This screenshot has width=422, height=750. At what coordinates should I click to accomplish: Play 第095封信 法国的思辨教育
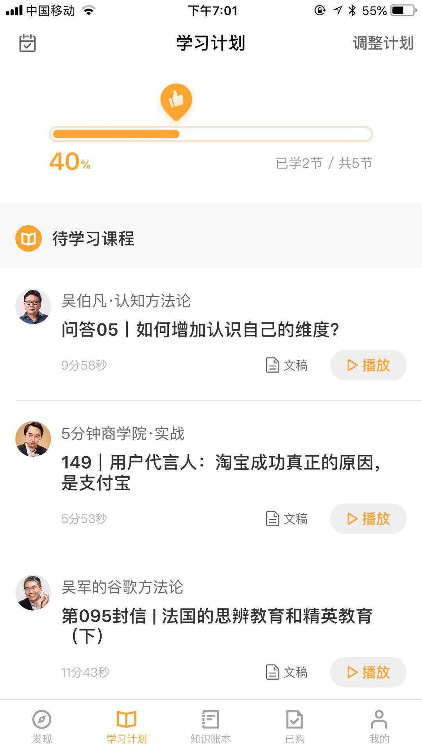(x=368, y=672)
